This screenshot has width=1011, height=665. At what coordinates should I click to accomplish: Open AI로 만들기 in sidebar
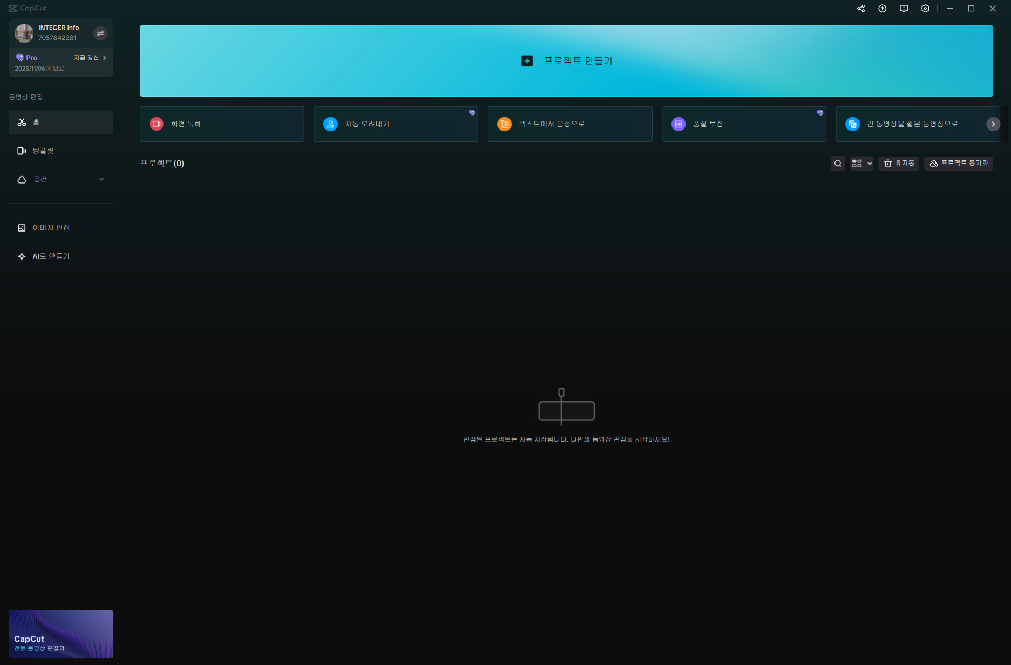[x=61, y=256]
